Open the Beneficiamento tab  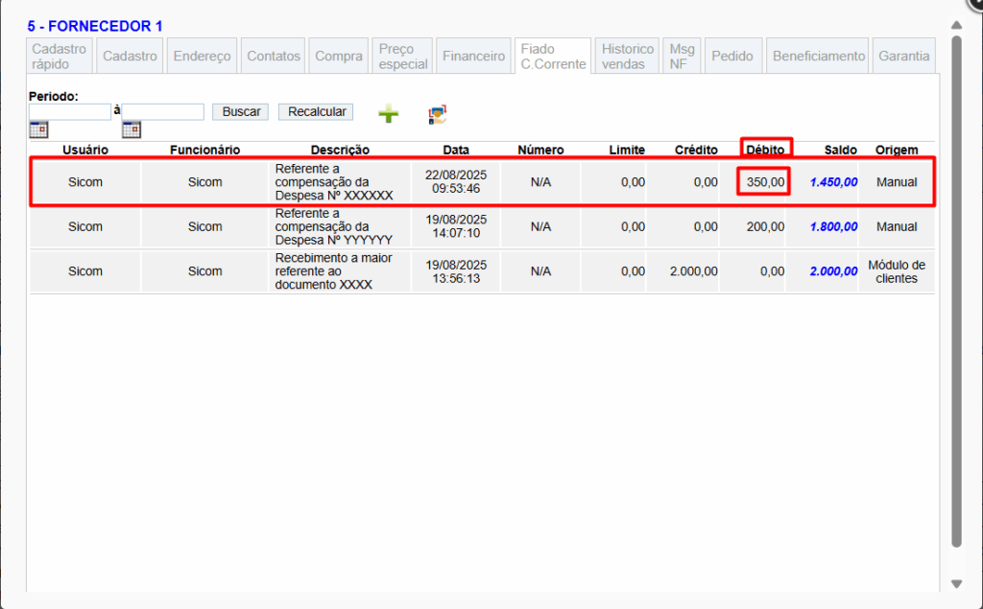[819, 56]
